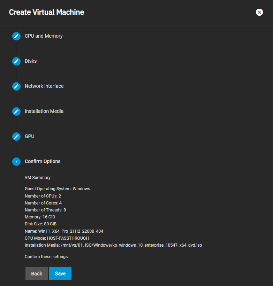Save the virtual machine settings
This screenshot has height=286, width=273.
[60, 273]
